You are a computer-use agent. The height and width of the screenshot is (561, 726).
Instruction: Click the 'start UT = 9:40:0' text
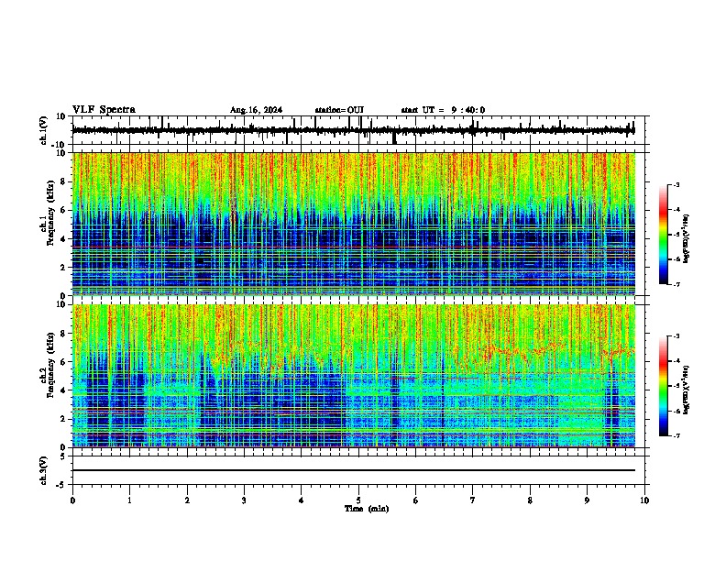point(443,110)
